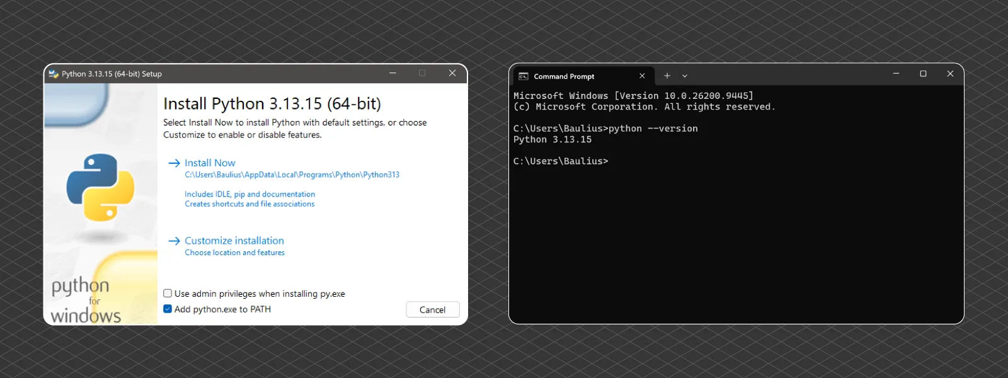This screenshot has width=1008, height=378.
Task: Click the Microsoft Corporation copyright line
Action: (x=644, y=107)
